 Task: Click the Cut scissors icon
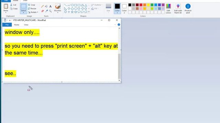tap(11, 5)
